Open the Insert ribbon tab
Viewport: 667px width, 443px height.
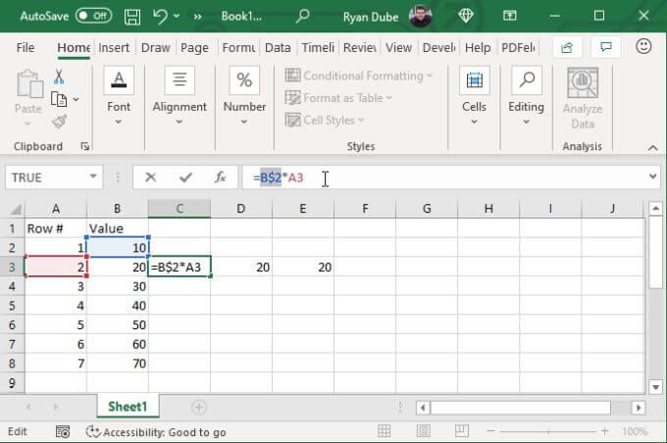pyautogui.click(x=114, y=47)
